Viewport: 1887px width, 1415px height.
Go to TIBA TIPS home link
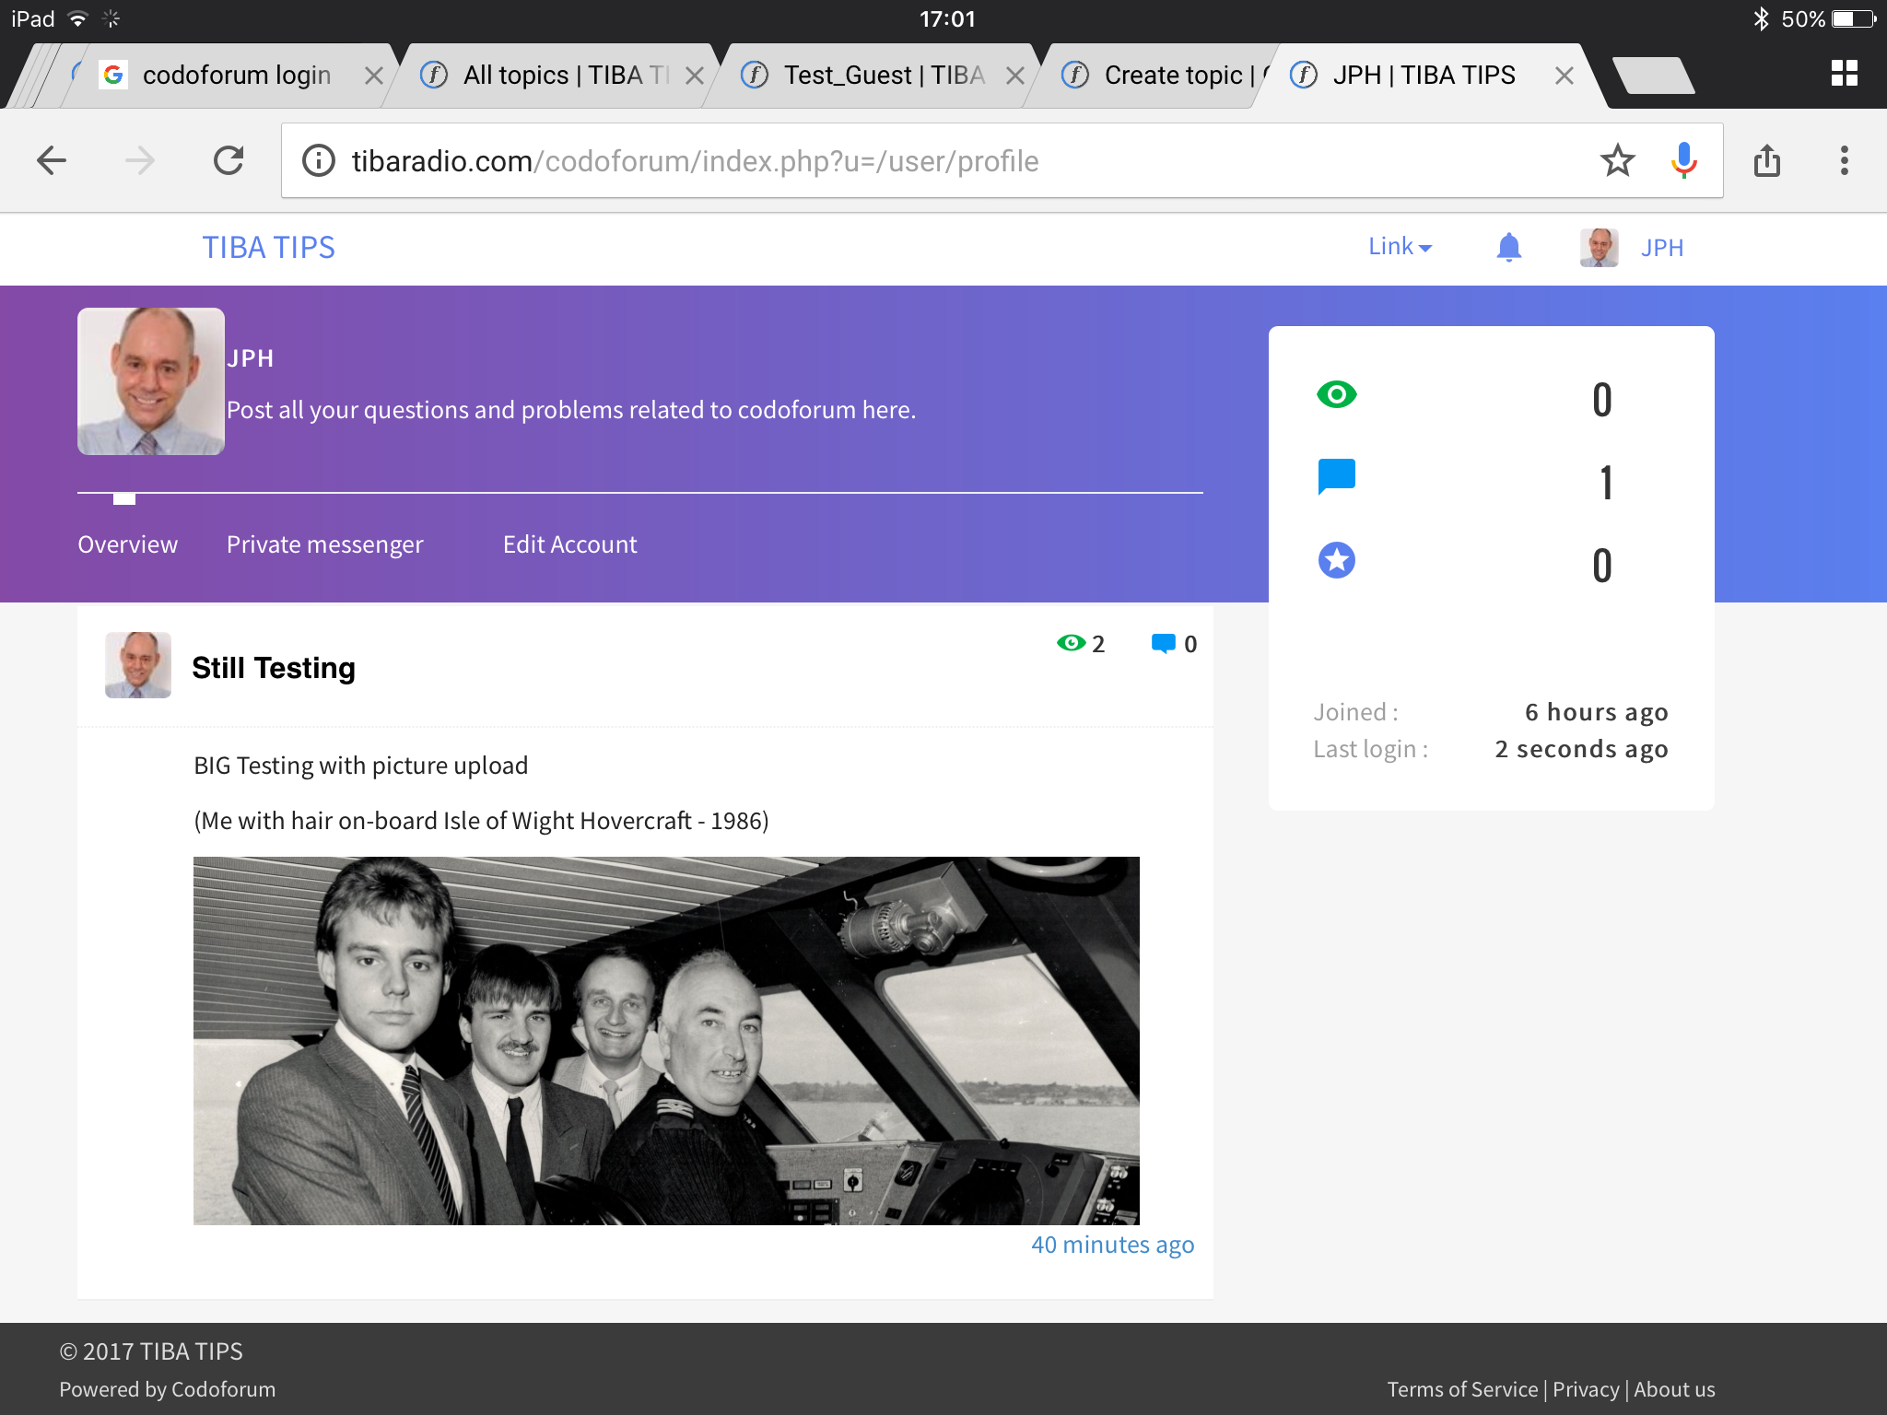(268, 248)
